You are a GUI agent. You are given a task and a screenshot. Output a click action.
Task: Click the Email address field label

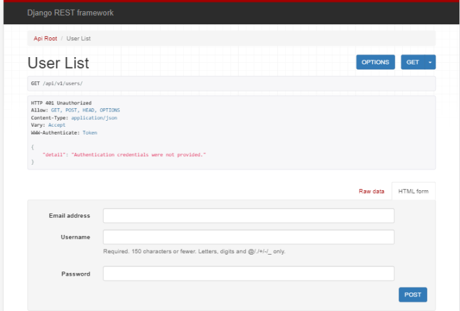point(70,216)
